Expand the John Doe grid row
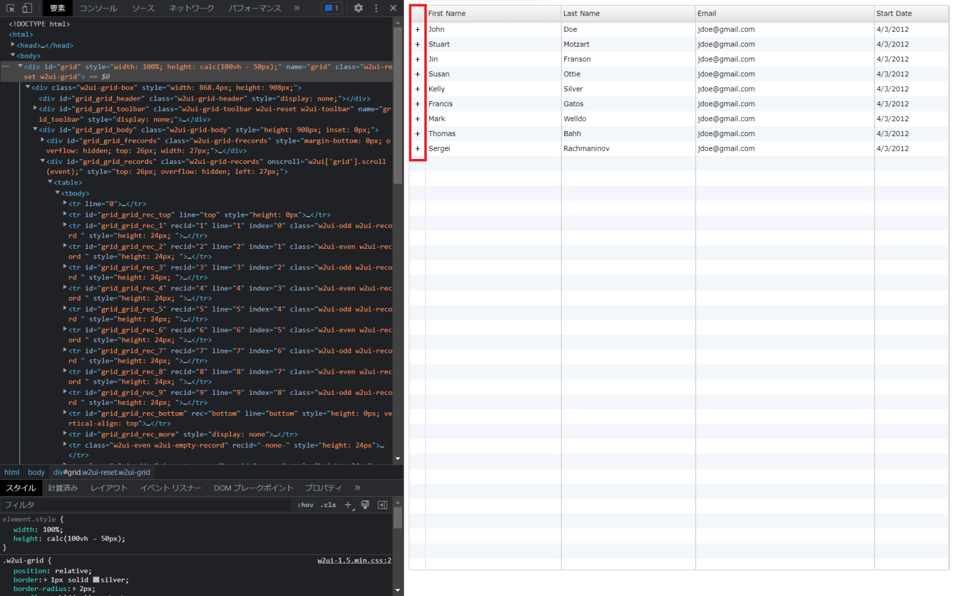Screen dimensions: 954x596 point(417,29)
